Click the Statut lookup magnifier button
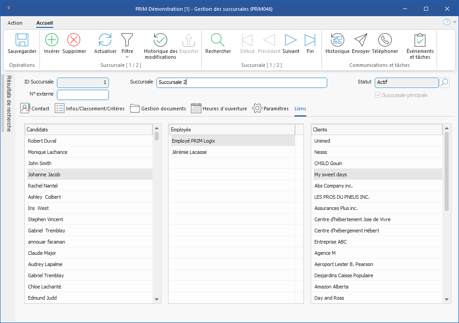459x323 pixels. click(444, 83)
